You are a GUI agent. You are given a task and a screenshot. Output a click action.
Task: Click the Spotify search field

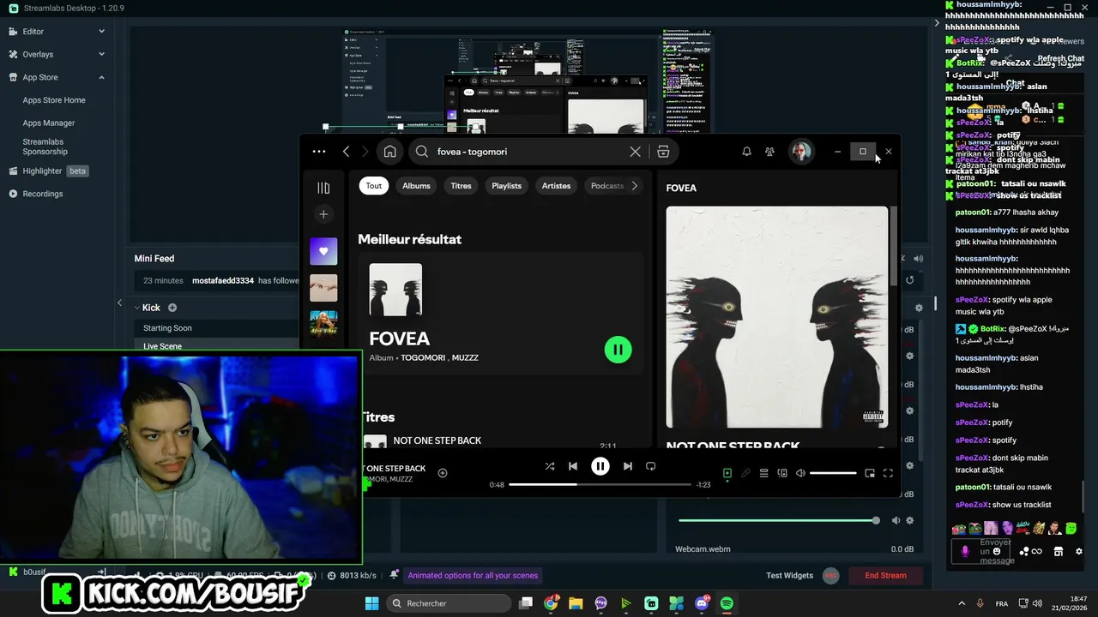tap(532, 152)
